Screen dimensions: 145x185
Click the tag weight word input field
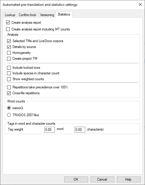click(x=50, y=130)
